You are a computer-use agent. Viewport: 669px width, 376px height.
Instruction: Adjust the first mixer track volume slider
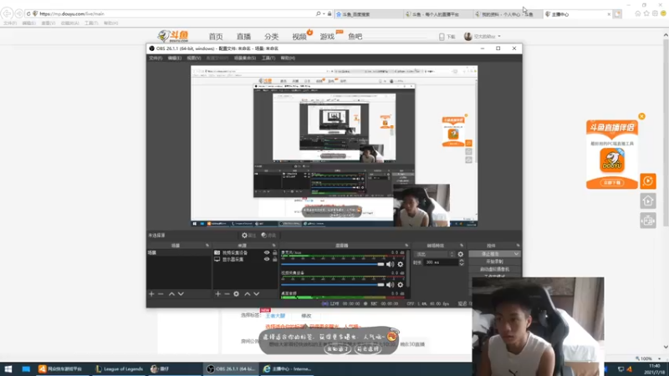click(x=333, y=264)
